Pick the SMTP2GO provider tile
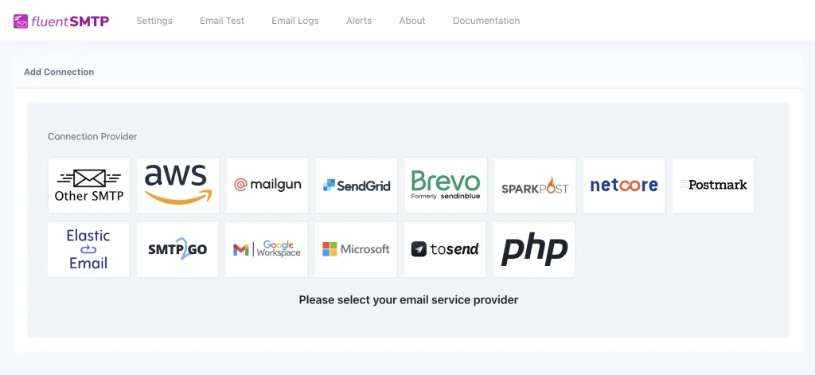 click(177, 250)
